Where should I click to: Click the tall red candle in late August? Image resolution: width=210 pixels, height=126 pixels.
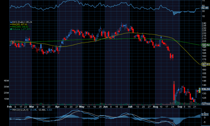coord(174,92)
